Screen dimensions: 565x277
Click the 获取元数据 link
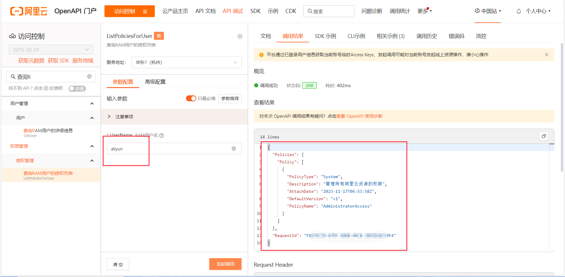click(31, 61)
